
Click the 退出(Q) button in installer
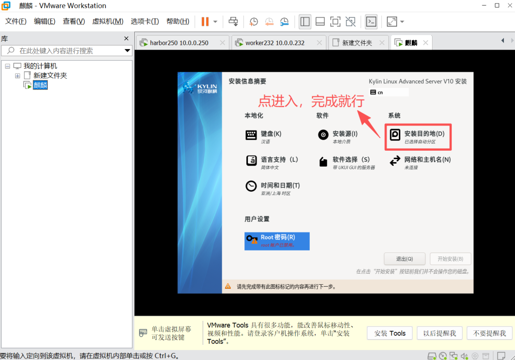(x=404, y=259)
